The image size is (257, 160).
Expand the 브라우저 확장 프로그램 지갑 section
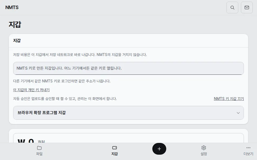(x=128, y=113)
